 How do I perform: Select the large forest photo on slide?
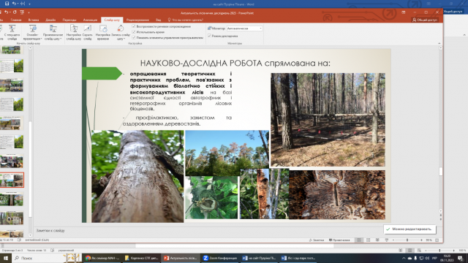pos(328,120)
